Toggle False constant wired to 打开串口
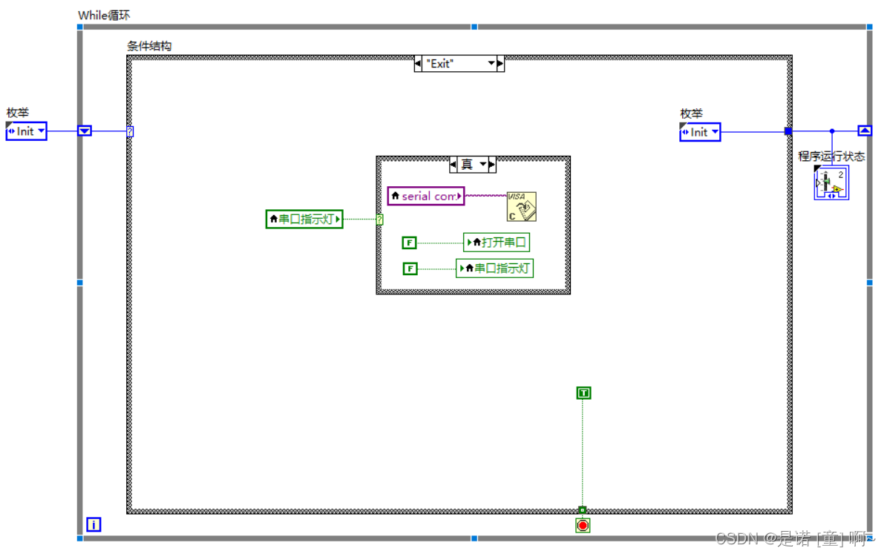 point(409,243)
